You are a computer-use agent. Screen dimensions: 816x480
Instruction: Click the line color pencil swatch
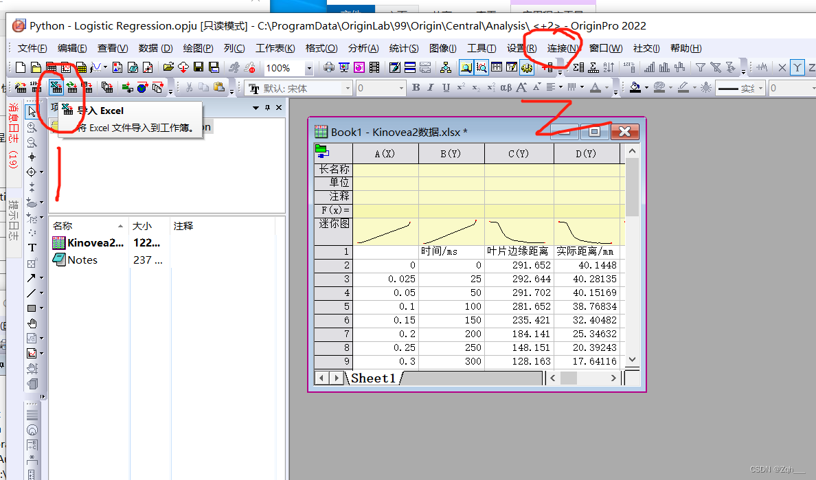pyautogui.click(x=683, y=87)
